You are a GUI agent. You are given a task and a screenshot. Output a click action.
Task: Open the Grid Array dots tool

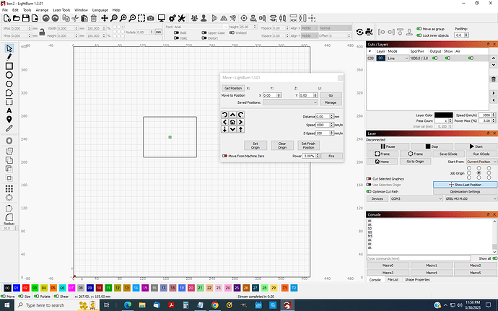9,189
